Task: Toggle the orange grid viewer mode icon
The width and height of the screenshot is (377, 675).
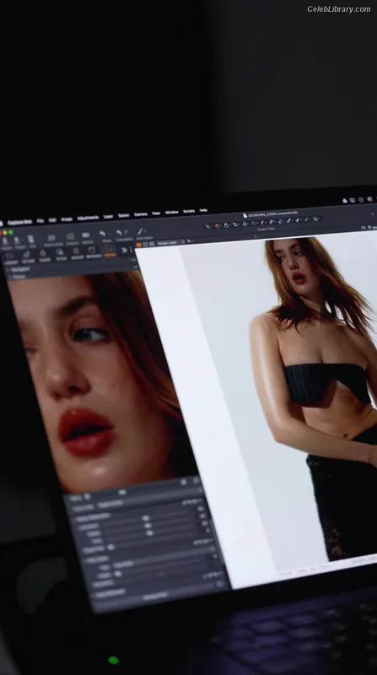Action: [138, 245]
